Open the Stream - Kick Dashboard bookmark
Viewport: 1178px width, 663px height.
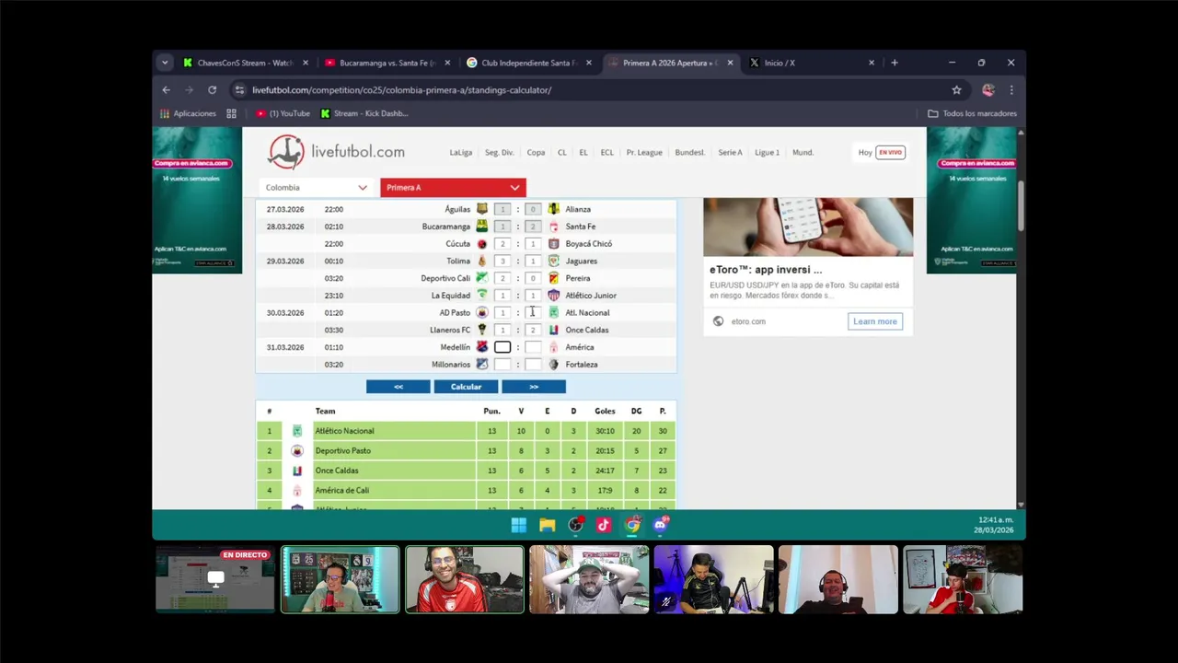tap(364, 113)
